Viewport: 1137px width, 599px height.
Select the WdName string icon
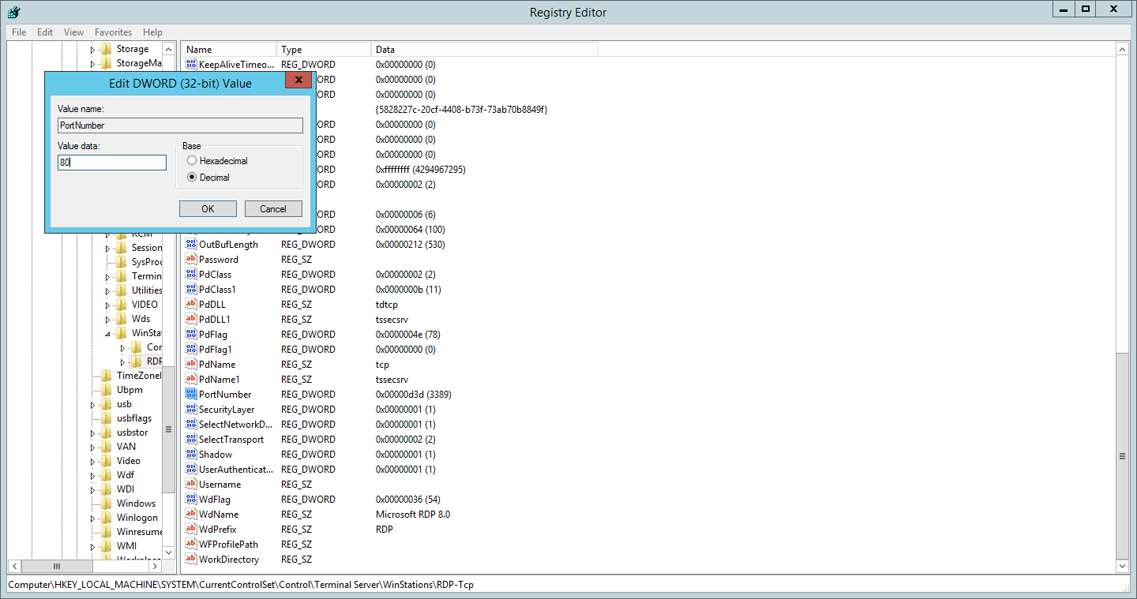coord(190,515)
